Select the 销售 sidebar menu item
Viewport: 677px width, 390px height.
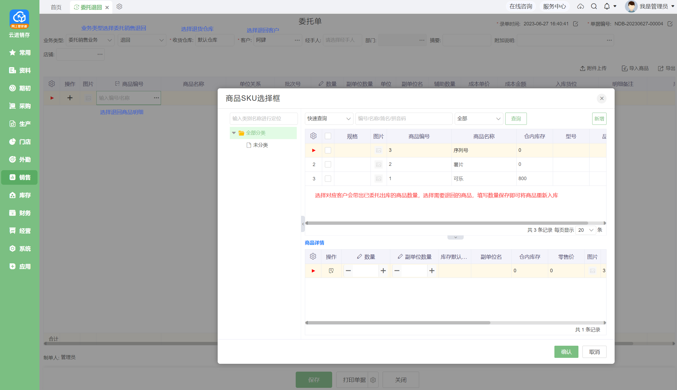pos(19,177)
